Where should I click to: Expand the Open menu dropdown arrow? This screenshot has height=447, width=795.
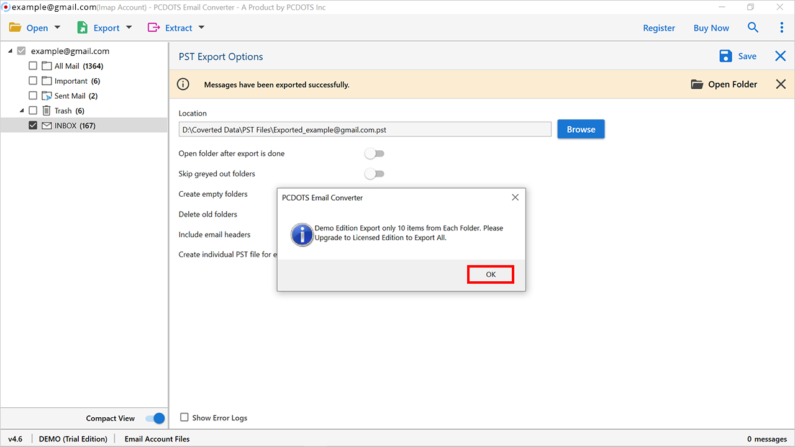(58, 27)
